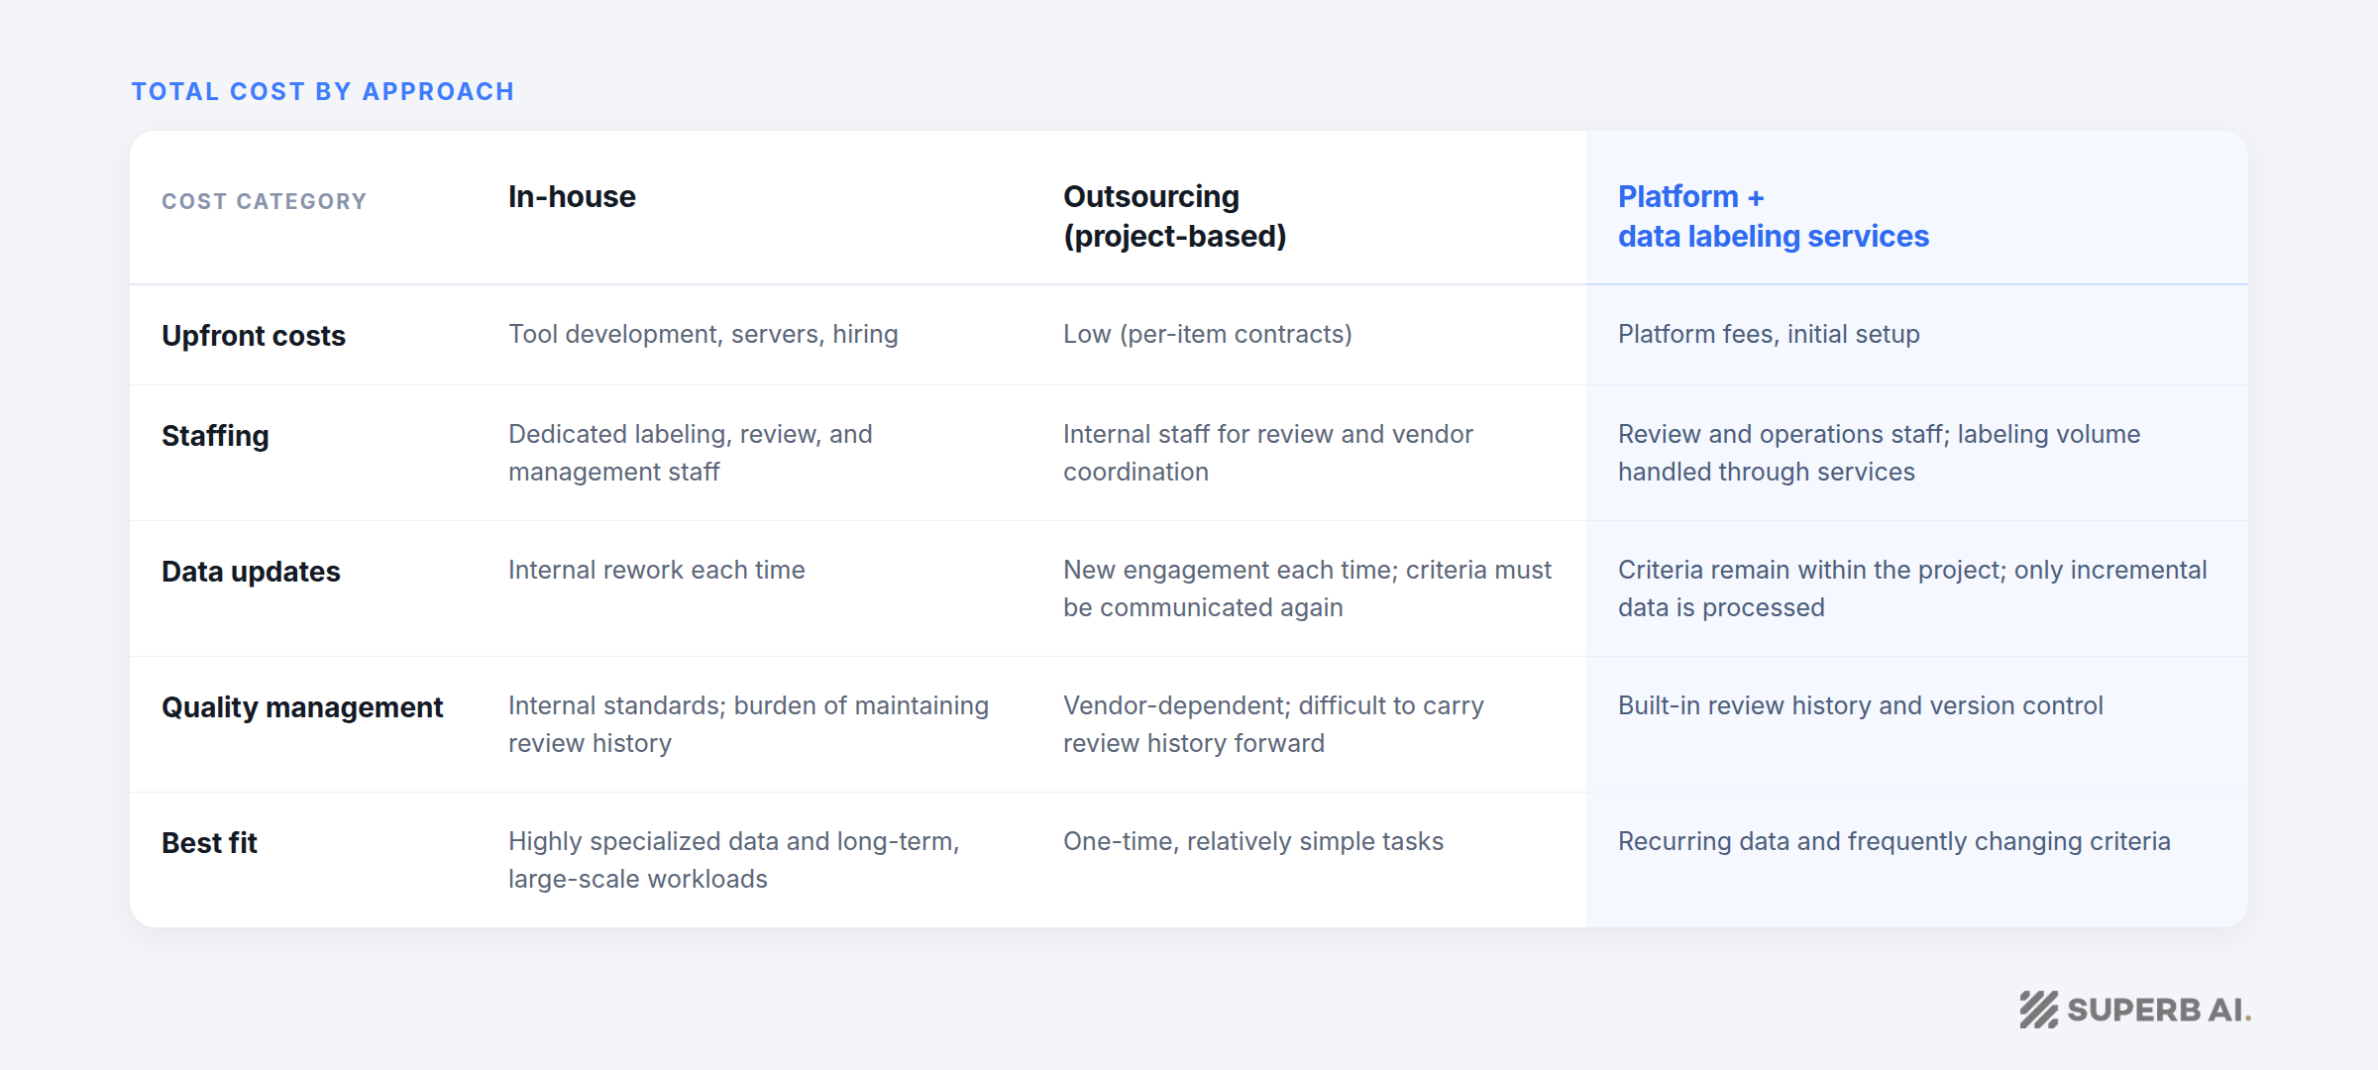Viewport: 2378px width, 1070px height.
Task: Select the In-house column header
Action: (x=572, y=196)
